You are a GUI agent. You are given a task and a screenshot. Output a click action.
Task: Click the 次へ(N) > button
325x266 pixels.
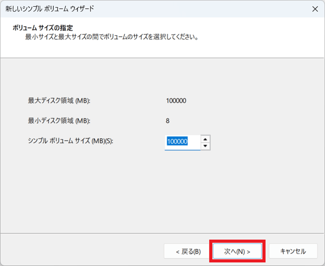pos(237,251)
